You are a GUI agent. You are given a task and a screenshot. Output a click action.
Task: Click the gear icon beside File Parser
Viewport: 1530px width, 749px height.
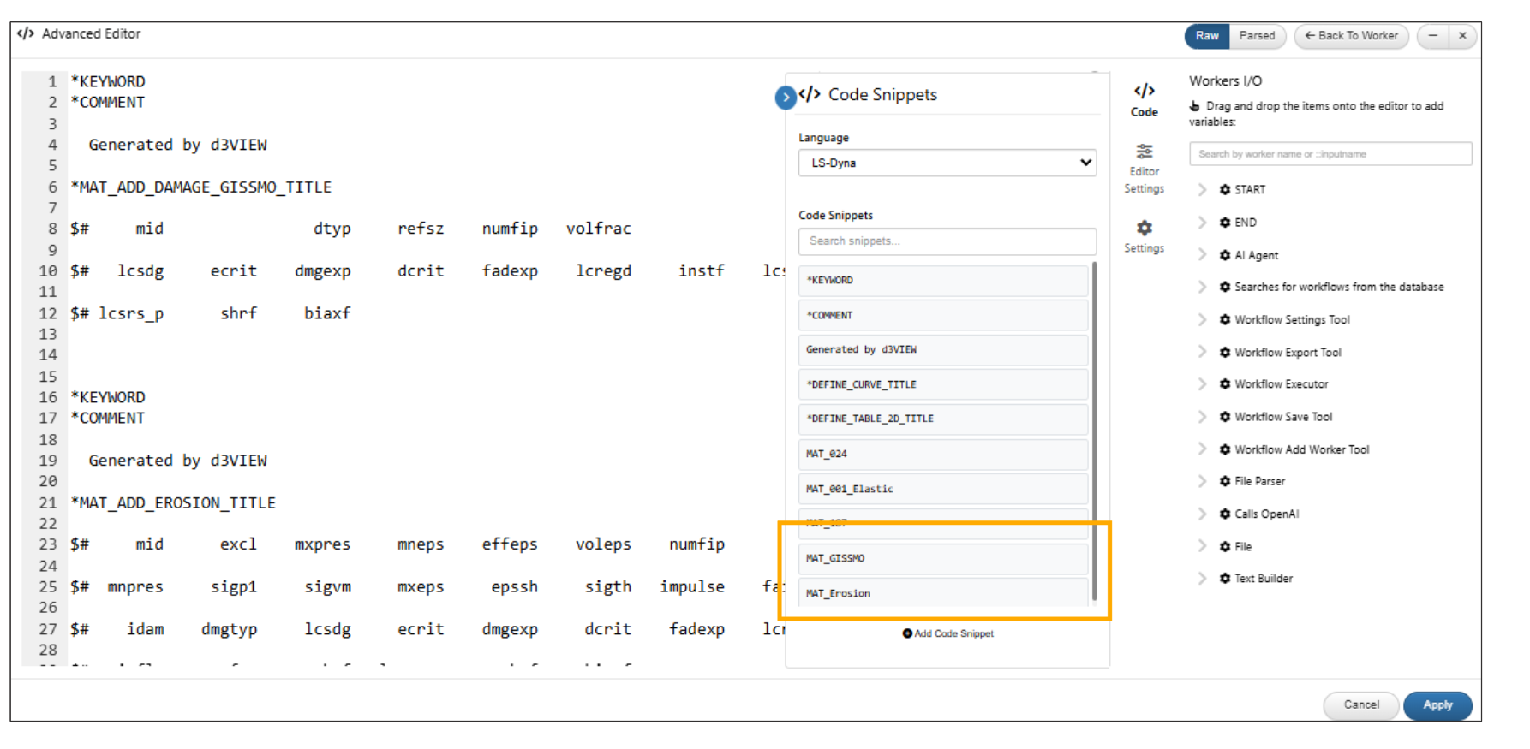[x=1225, y=481]
